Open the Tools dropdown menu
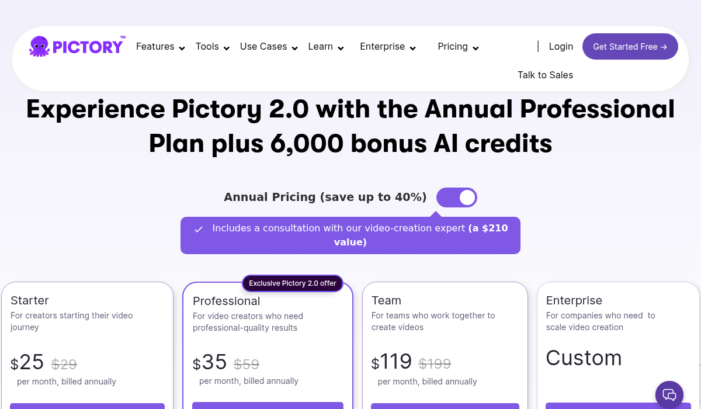Viewport: 701px width, 409px height. pos(211,47)
